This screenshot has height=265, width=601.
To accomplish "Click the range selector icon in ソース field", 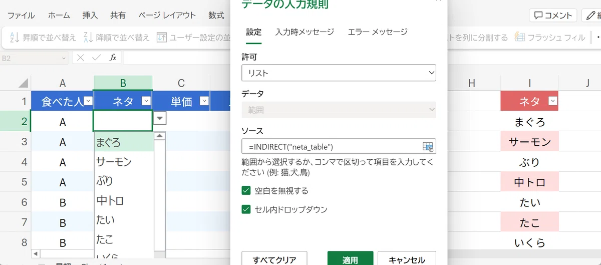I will pos(428,146).
